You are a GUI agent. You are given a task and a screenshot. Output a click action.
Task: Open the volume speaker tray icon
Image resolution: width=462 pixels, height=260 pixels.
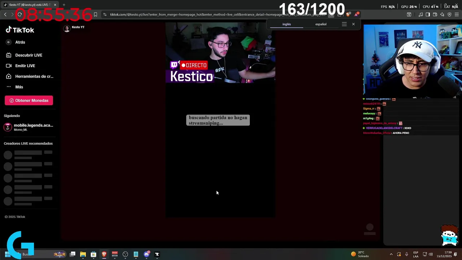431,254
